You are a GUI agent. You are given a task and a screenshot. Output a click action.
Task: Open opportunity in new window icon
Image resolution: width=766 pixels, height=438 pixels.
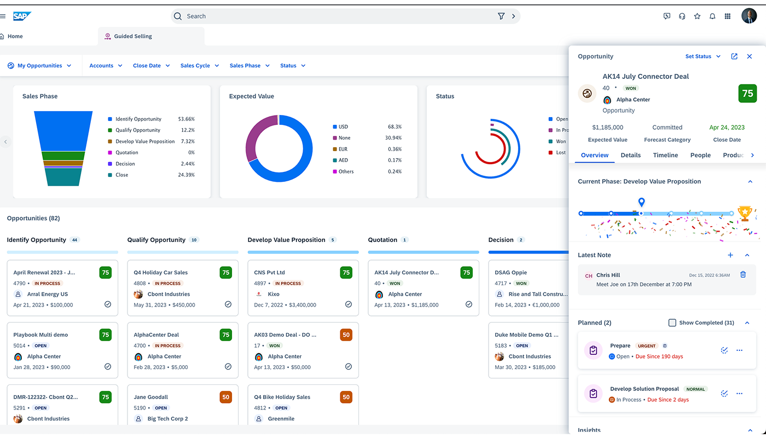point(734,56)
